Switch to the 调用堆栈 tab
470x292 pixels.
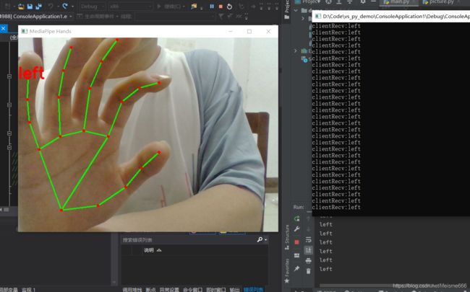[x=132, y=290]
